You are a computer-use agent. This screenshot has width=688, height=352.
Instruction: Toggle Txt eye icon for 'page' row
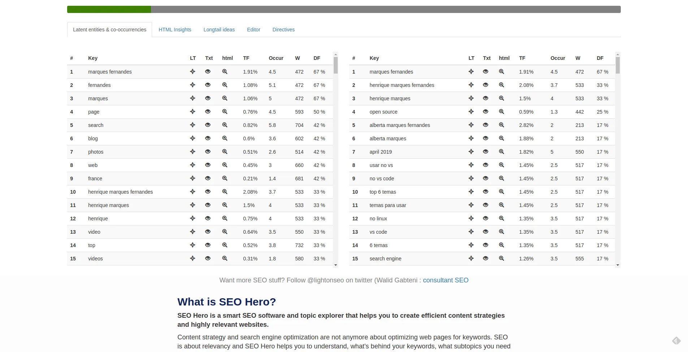(x=208, y=111)
